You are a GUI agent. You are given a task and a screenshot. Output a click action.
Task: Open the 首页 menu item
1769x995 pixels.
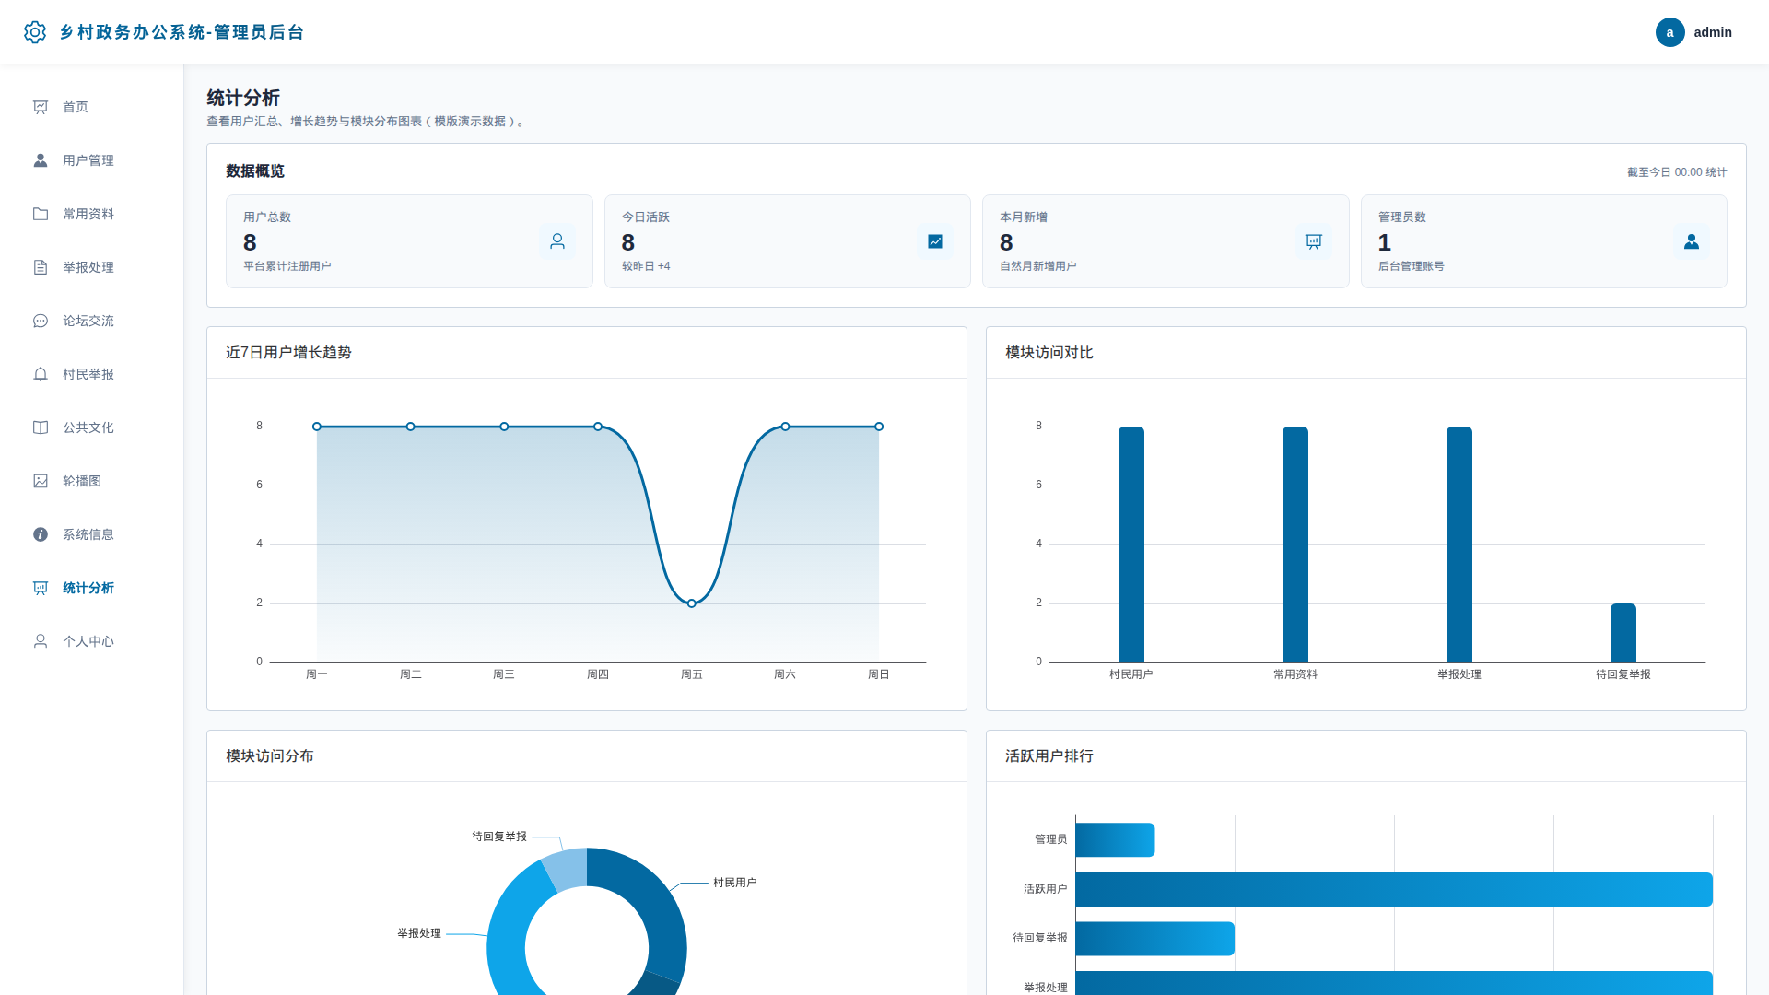(92, 107)
